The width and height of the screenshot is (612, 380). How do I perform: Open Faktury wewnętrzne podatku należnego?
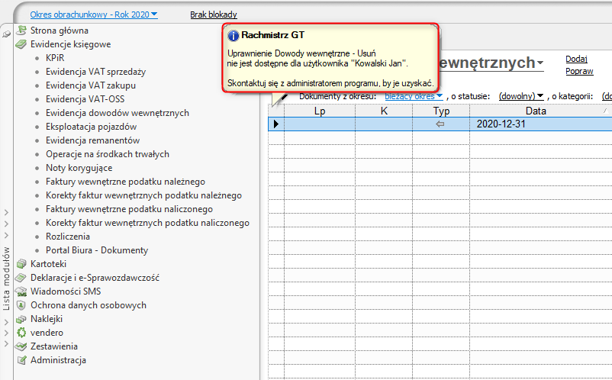(125, 182)
